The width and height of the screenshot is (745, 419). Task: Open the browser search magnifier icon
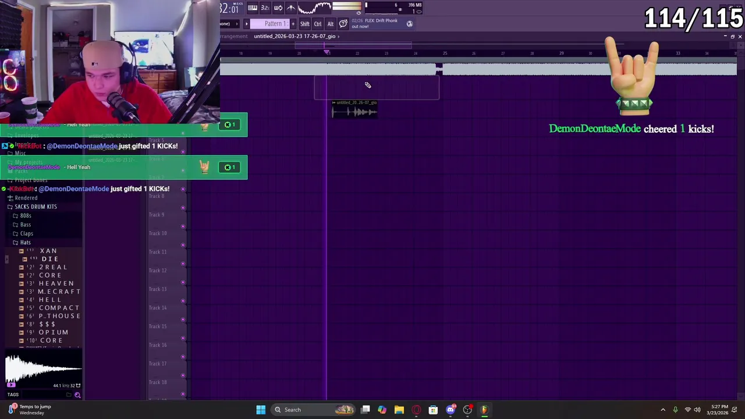click(x=77, y=395)
